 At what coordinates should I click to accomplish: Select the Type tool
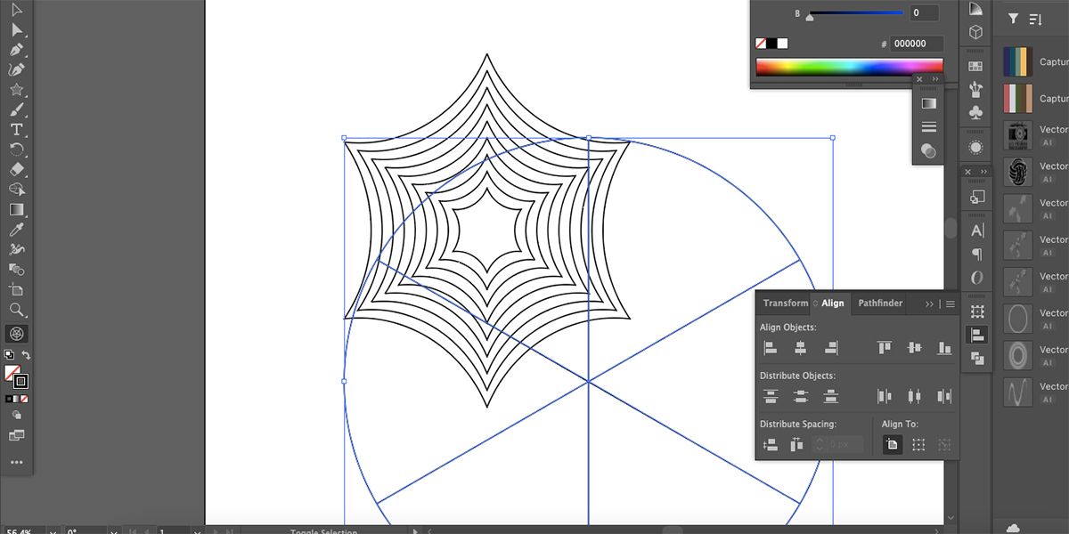point(16,129)
